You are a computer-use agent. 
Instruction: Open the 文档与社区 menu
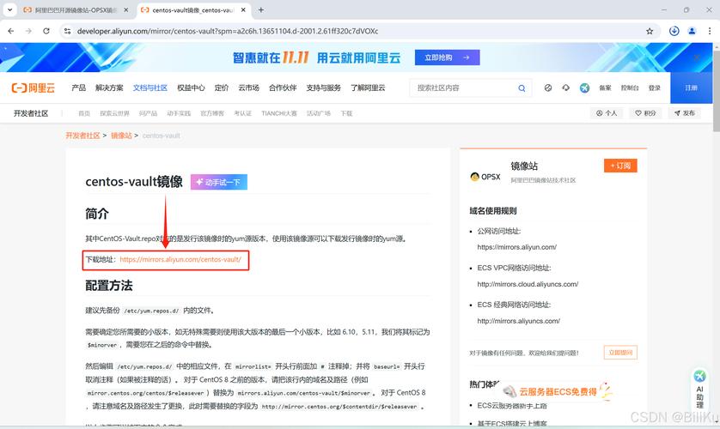(x=150, y=88)
